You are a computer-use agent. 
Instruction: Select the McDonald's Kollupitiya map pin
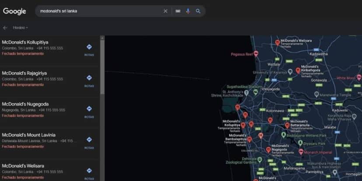point(243,125)
